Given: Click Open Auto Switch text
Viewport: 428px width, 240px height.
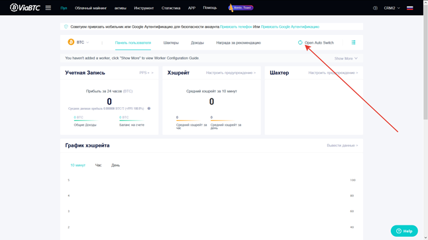Looking at the screenshot, I should click(x=319, y=43).
